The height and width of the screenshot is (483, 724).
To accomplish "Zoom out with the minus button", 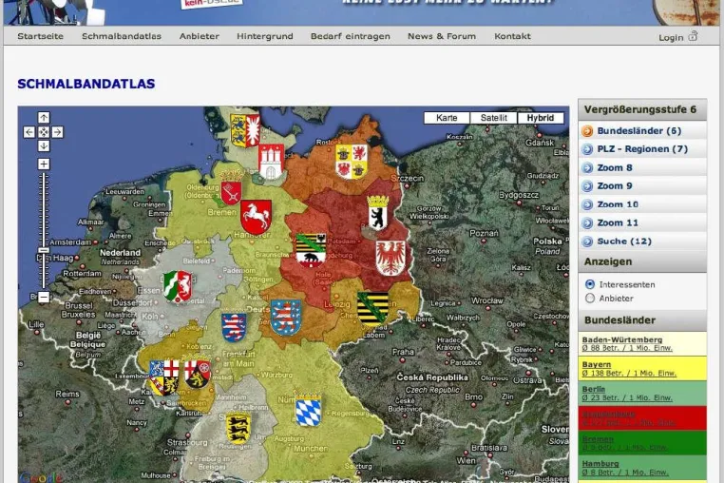I will click(44, 297).
